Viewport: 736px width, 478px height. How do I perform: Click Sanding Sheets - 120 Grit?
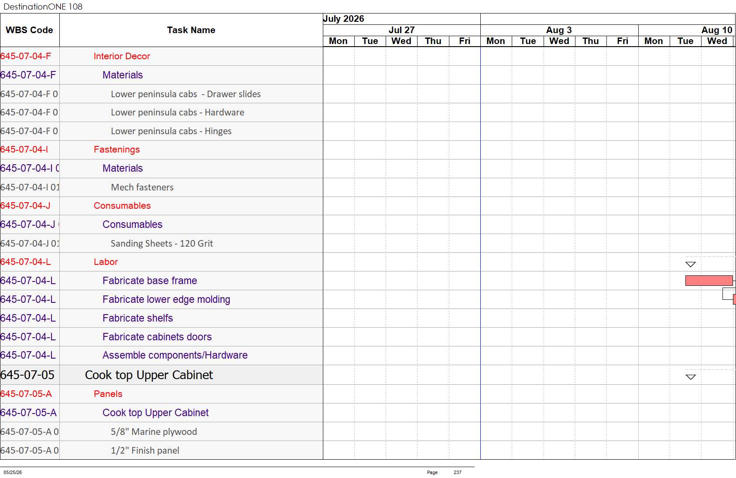pyautogui.click(x=162, y=244)
